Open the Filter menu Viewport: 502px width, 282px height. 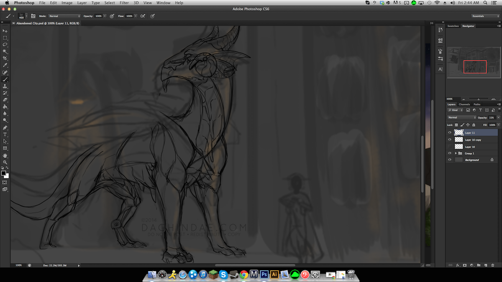pos(124,3)
